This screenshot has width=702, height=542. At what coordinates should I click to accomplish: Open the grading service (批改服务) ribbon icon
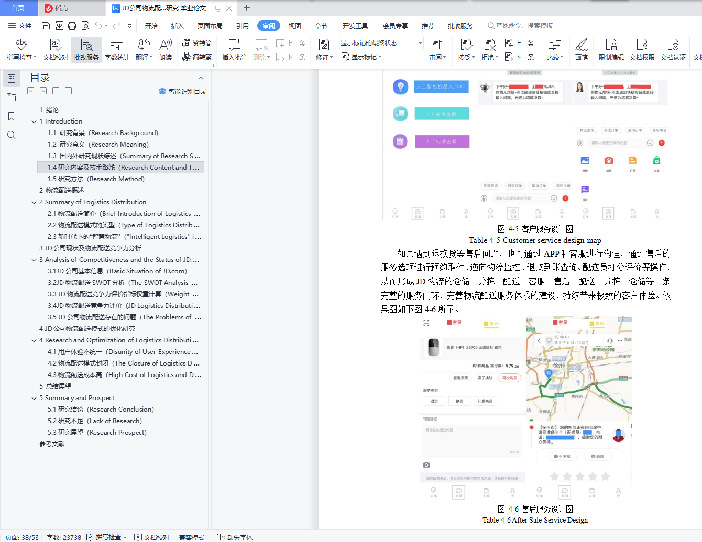coord(86,50)
